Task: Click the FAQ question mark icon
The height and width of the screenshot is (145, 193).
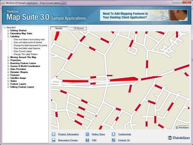Action: tap(87, 140)
